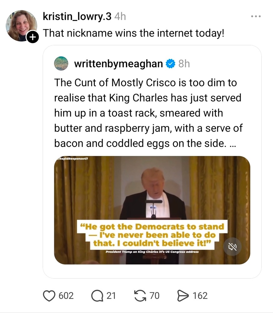Image resolution: width=273 pixels, height=313 pixels.
Task: Follow kristin_lowry.3 with the plus badge
Action: click(x=33, y=38)
